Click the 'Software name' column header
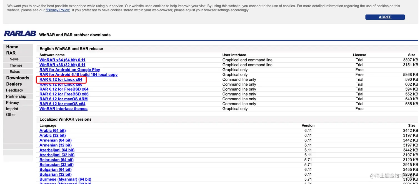The image size is (420, 184). tap(52, 55)
